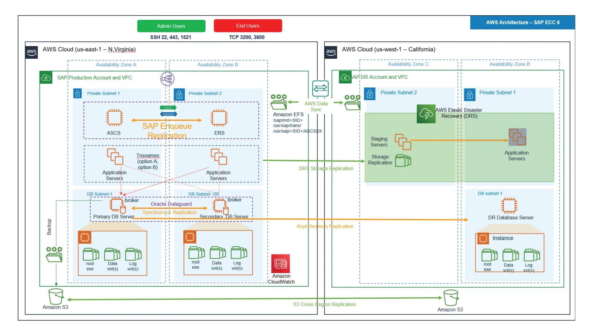Screen dimensions: 593x336
Task: Click the Availability Zone C label
Action: click(x=408, y=64)
